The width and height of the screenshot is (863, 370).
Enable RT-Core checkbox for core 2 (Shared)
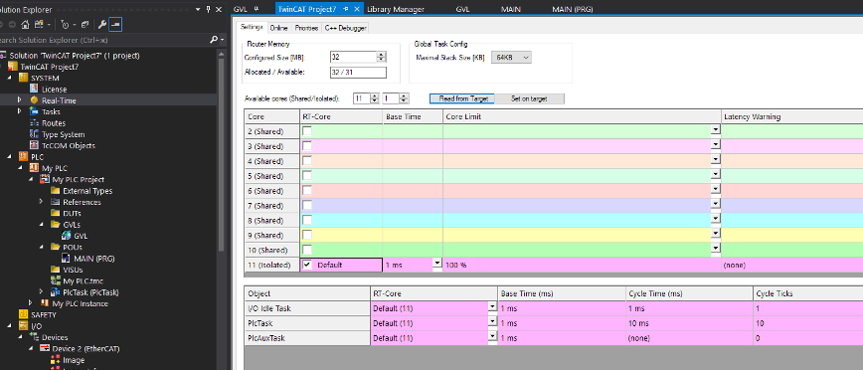[307, 131]
